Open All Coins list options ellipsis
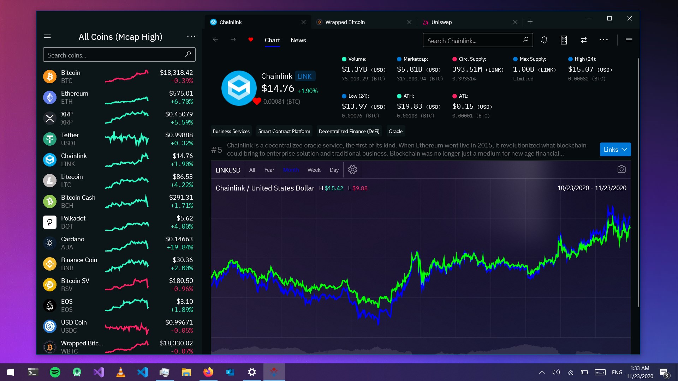Screen dimensions: 678x381 (x=191, y=36)
